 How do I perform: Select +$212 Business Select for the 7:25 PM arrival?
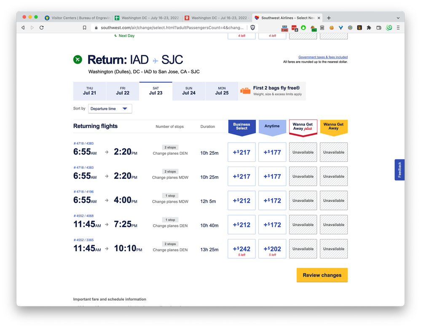pos(241,225)
